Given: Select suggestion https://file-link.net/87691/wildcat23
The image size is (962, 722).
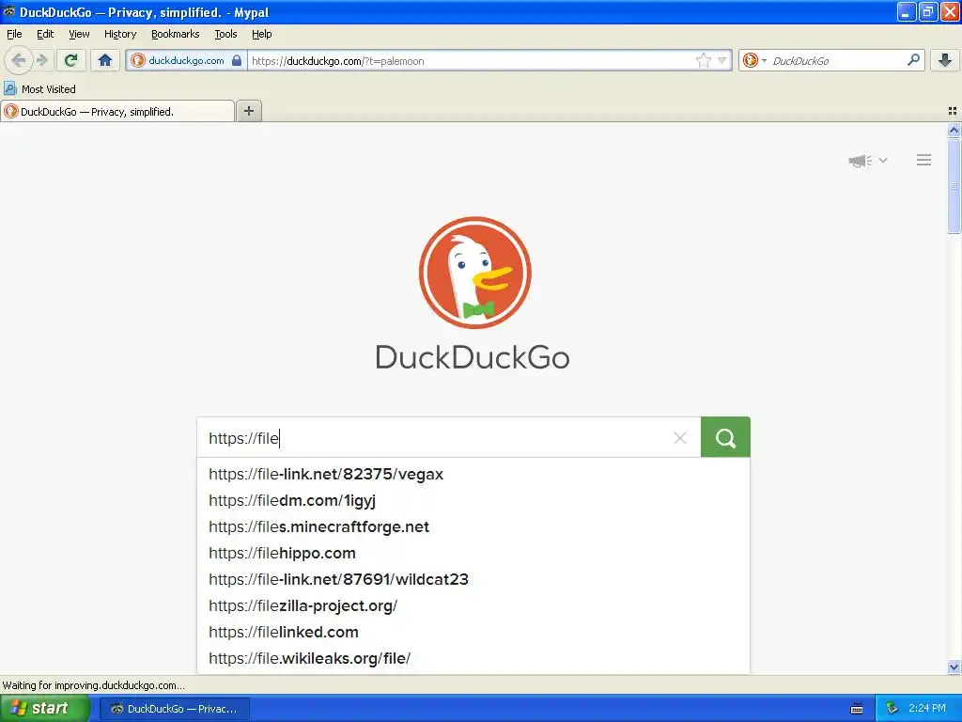Looking at the screenshot, I should pyautogui.click(x=473, y=579).
